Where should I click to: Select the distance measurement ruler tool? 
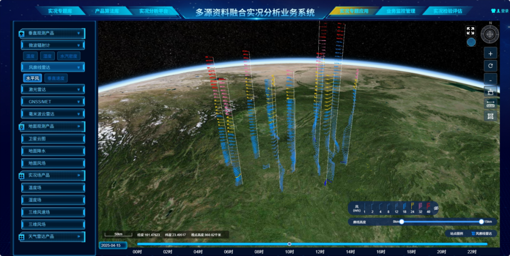pos(490,103)
